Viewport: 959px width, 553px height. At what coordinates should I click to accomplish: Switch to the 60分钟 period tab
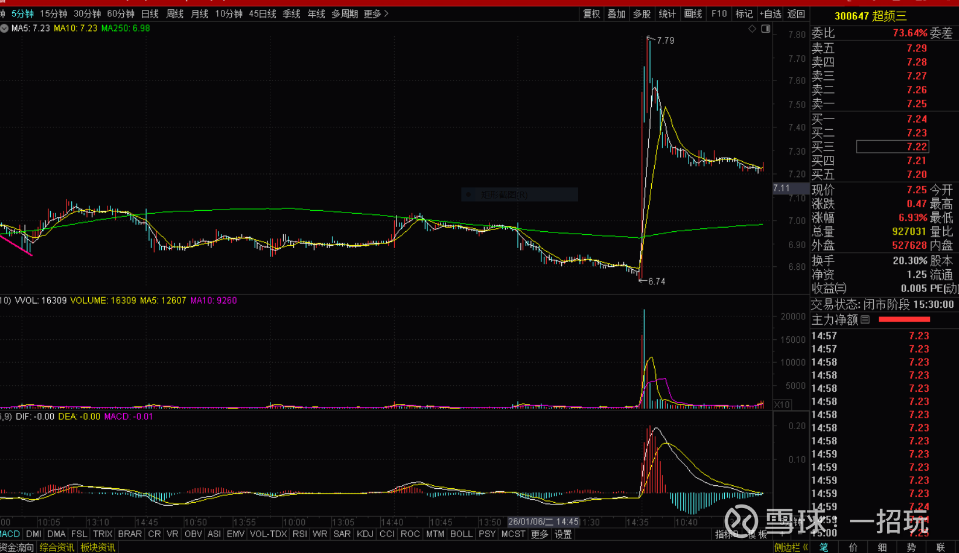tap(121, 14)
